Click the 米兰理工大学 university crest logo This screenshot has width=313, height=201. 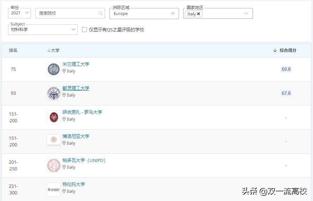[x=53, y=69]
